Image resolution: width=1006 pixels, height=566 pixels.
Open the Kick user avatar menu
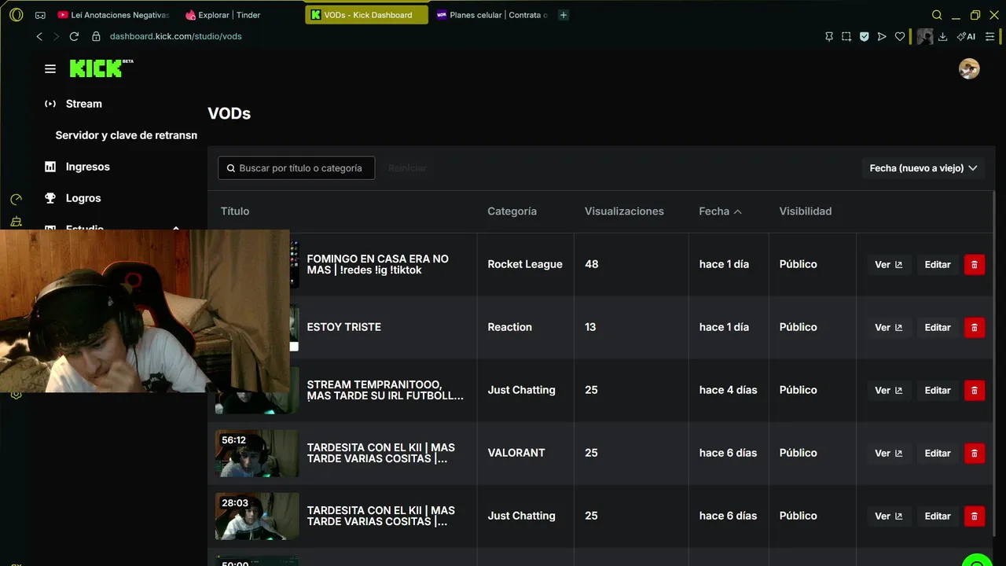[969, 69]
